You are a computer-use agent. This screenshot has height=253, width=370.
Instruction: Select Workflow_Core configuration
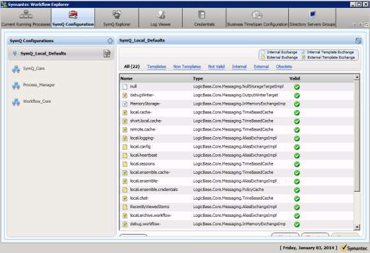[37, 101]
